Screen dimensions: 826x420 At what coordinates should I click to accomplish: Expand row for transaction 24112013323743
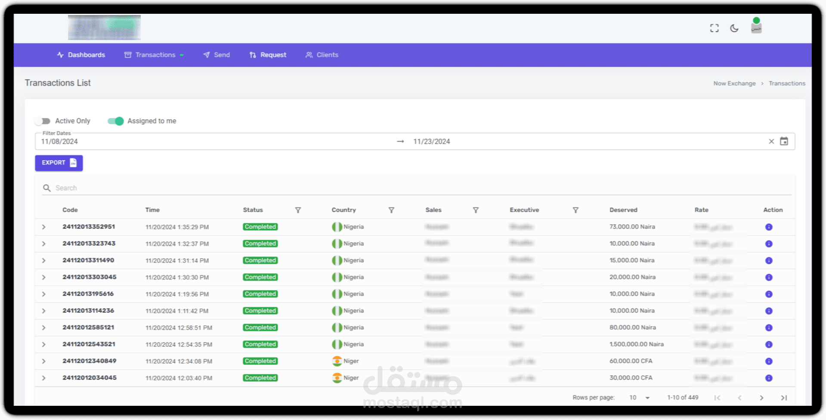tap(43, 244)
